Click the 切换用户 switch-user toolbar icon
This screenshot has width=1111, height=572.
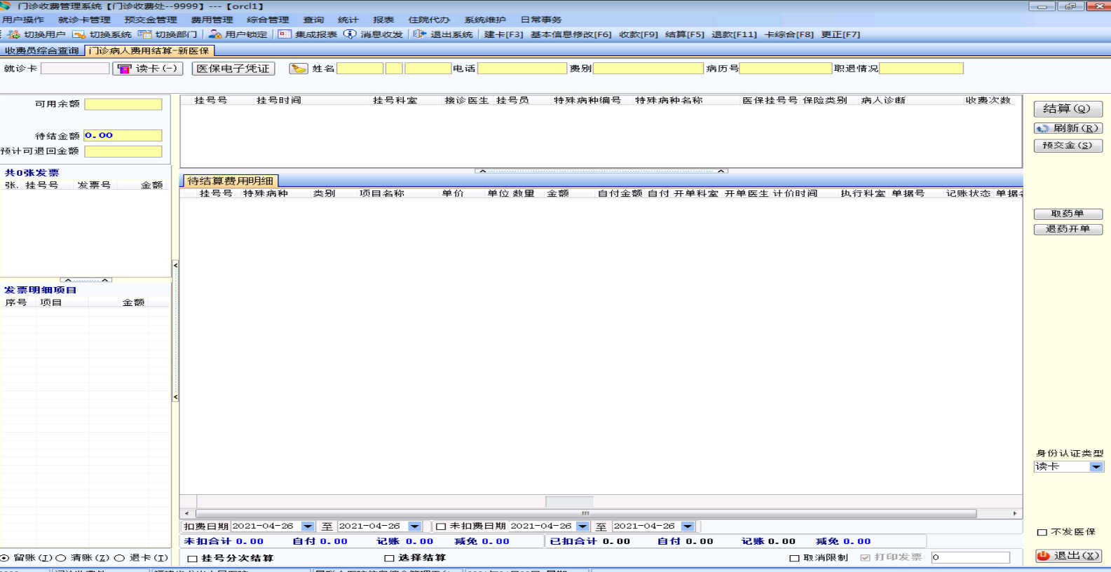[14, 34]
